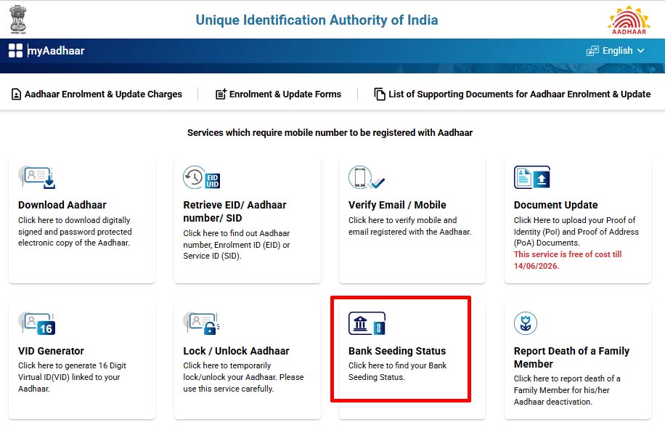Click 'Click here to find out Aadhaar number' description
The image size is (665, 425).
point(237,245)
